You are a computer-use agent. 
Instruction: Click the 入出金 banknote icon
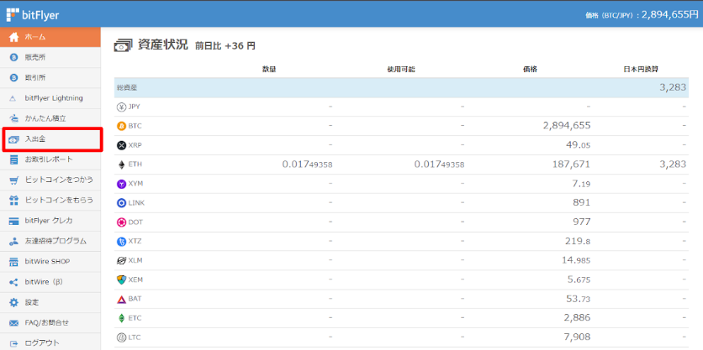tap(14, 139)
